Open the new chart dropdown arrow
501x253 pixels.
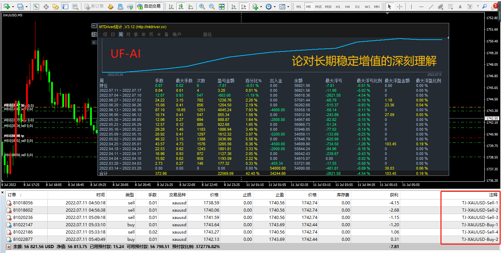[x=13, y=7]
